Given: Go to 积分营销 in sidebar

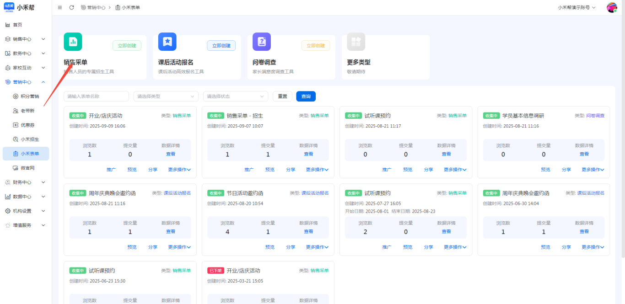Looking at the screenshot, I should (29, 96).
